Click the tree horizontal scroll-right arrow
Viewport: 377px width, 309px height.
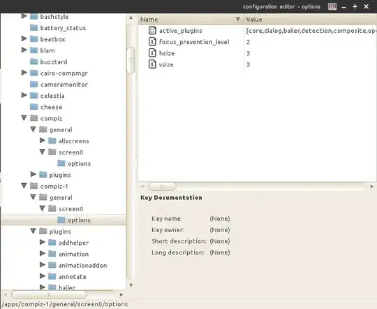(x=121, y=294)
